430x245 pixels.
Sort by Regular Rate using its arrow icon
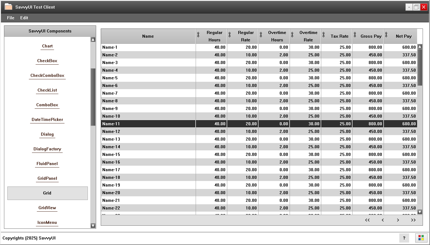(x=229, y=35)
